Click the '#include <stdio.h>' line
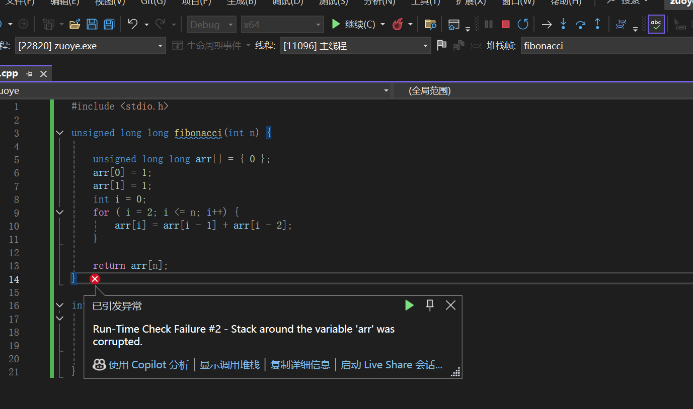Screen dimensions: 693x409 pyautogui.click(x=120, y=107)
